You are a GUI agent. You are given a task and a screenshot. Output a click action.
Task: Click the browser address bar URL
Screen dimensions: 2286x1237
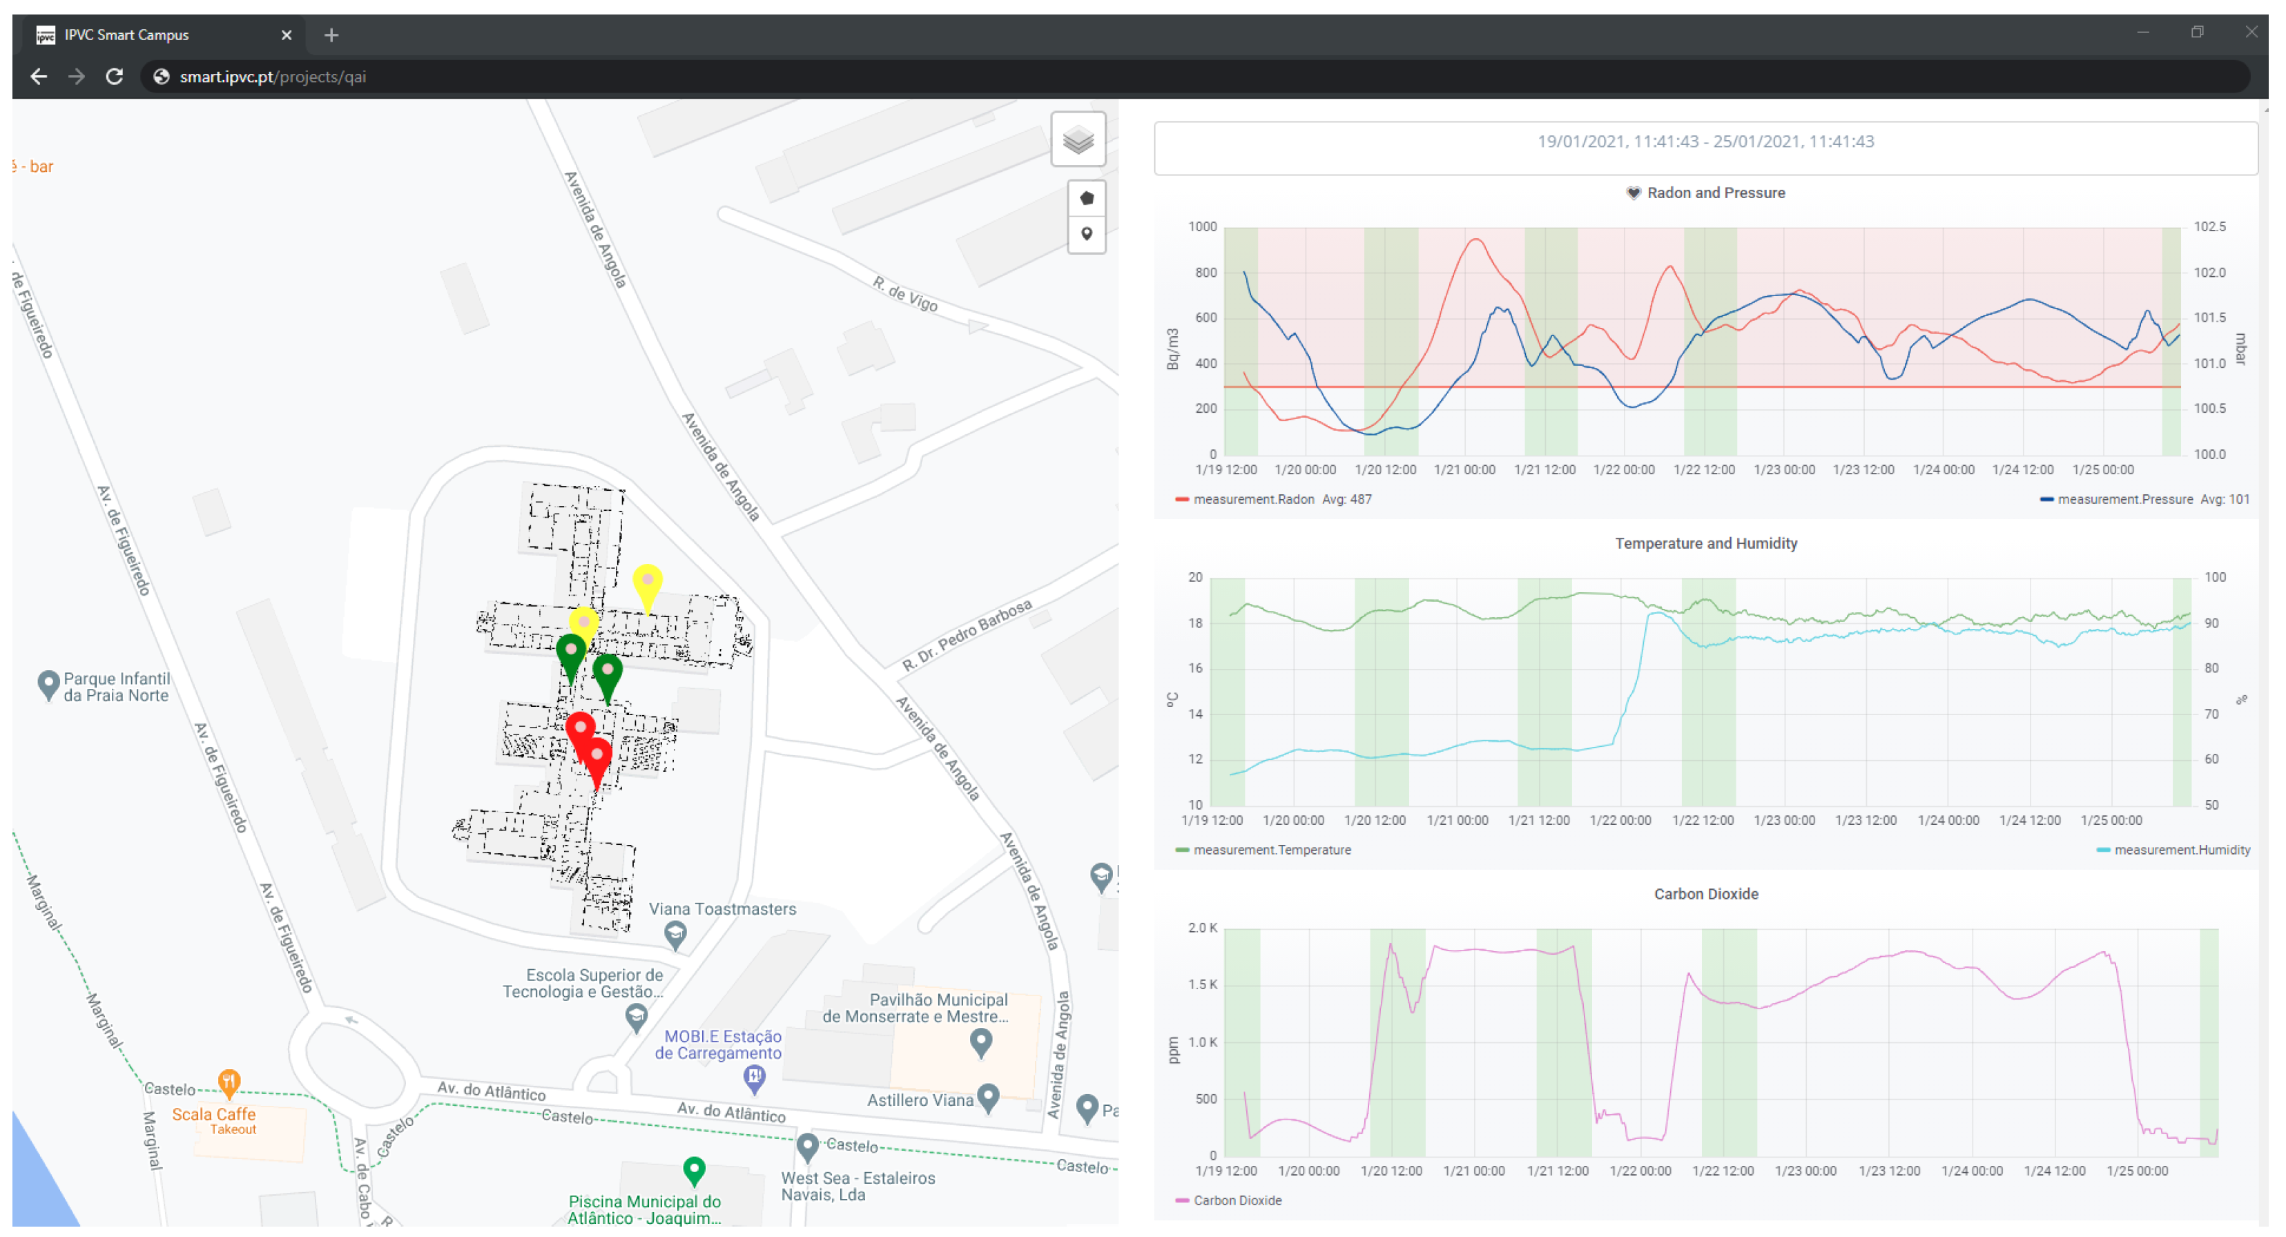coord(273,77)
